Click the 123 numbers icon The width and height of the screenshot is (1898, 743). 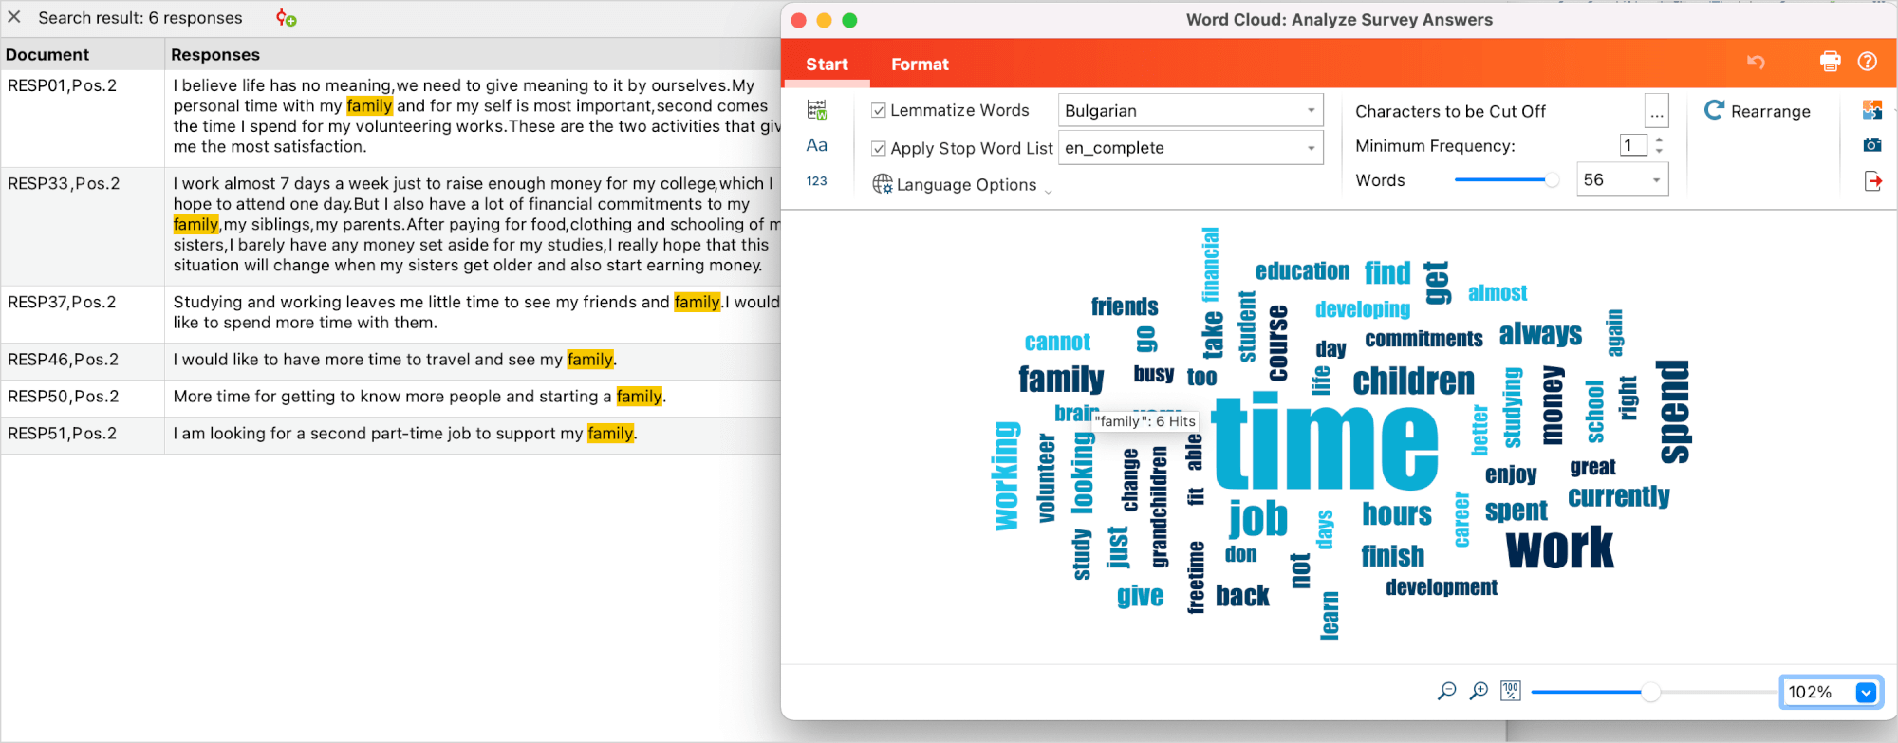tap(816, 181)
